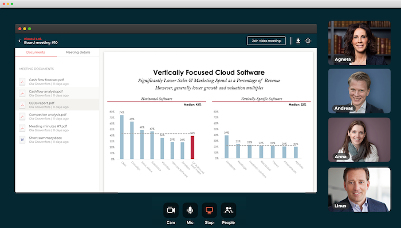The height and width of the screenshot is (228, 401).
Task: Switch to the Meeting details tab
Action: tap(78, 52)
